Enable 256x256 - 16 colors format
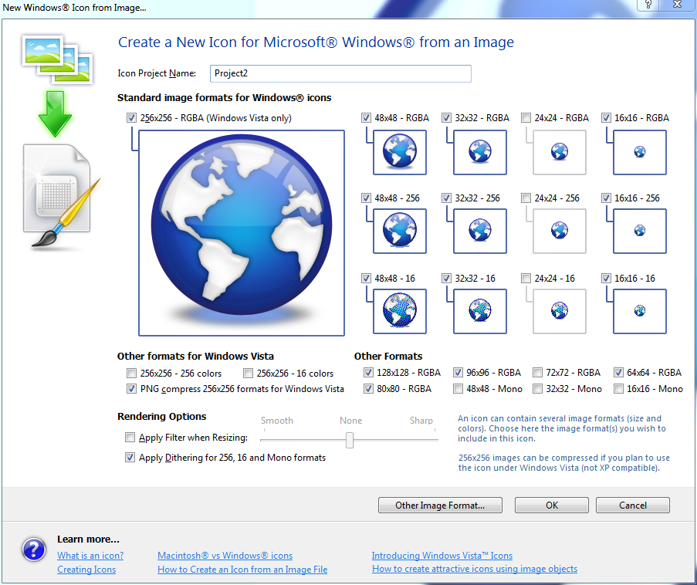The image size is (697, 585). tap(248, 373)
